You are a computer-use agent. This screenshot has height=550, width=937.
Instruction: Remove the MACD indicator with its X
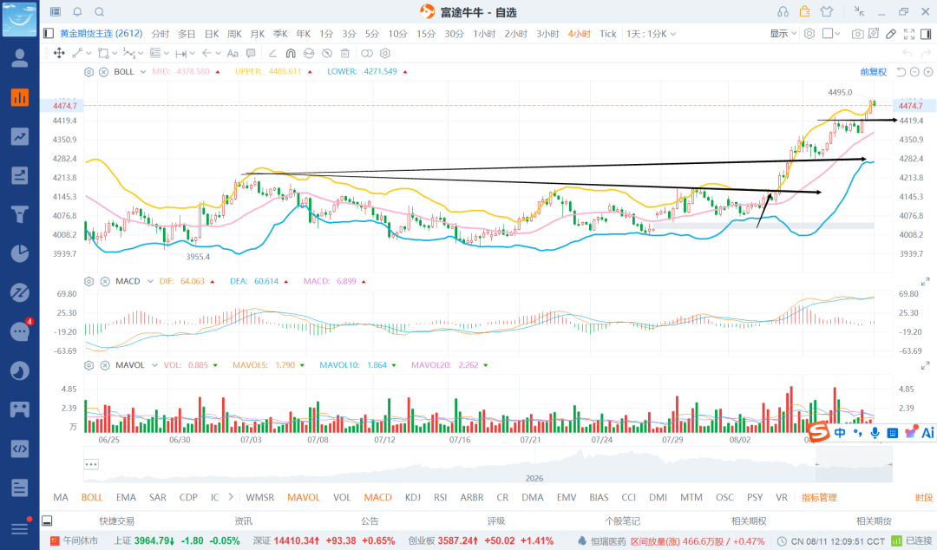[105, 281]
